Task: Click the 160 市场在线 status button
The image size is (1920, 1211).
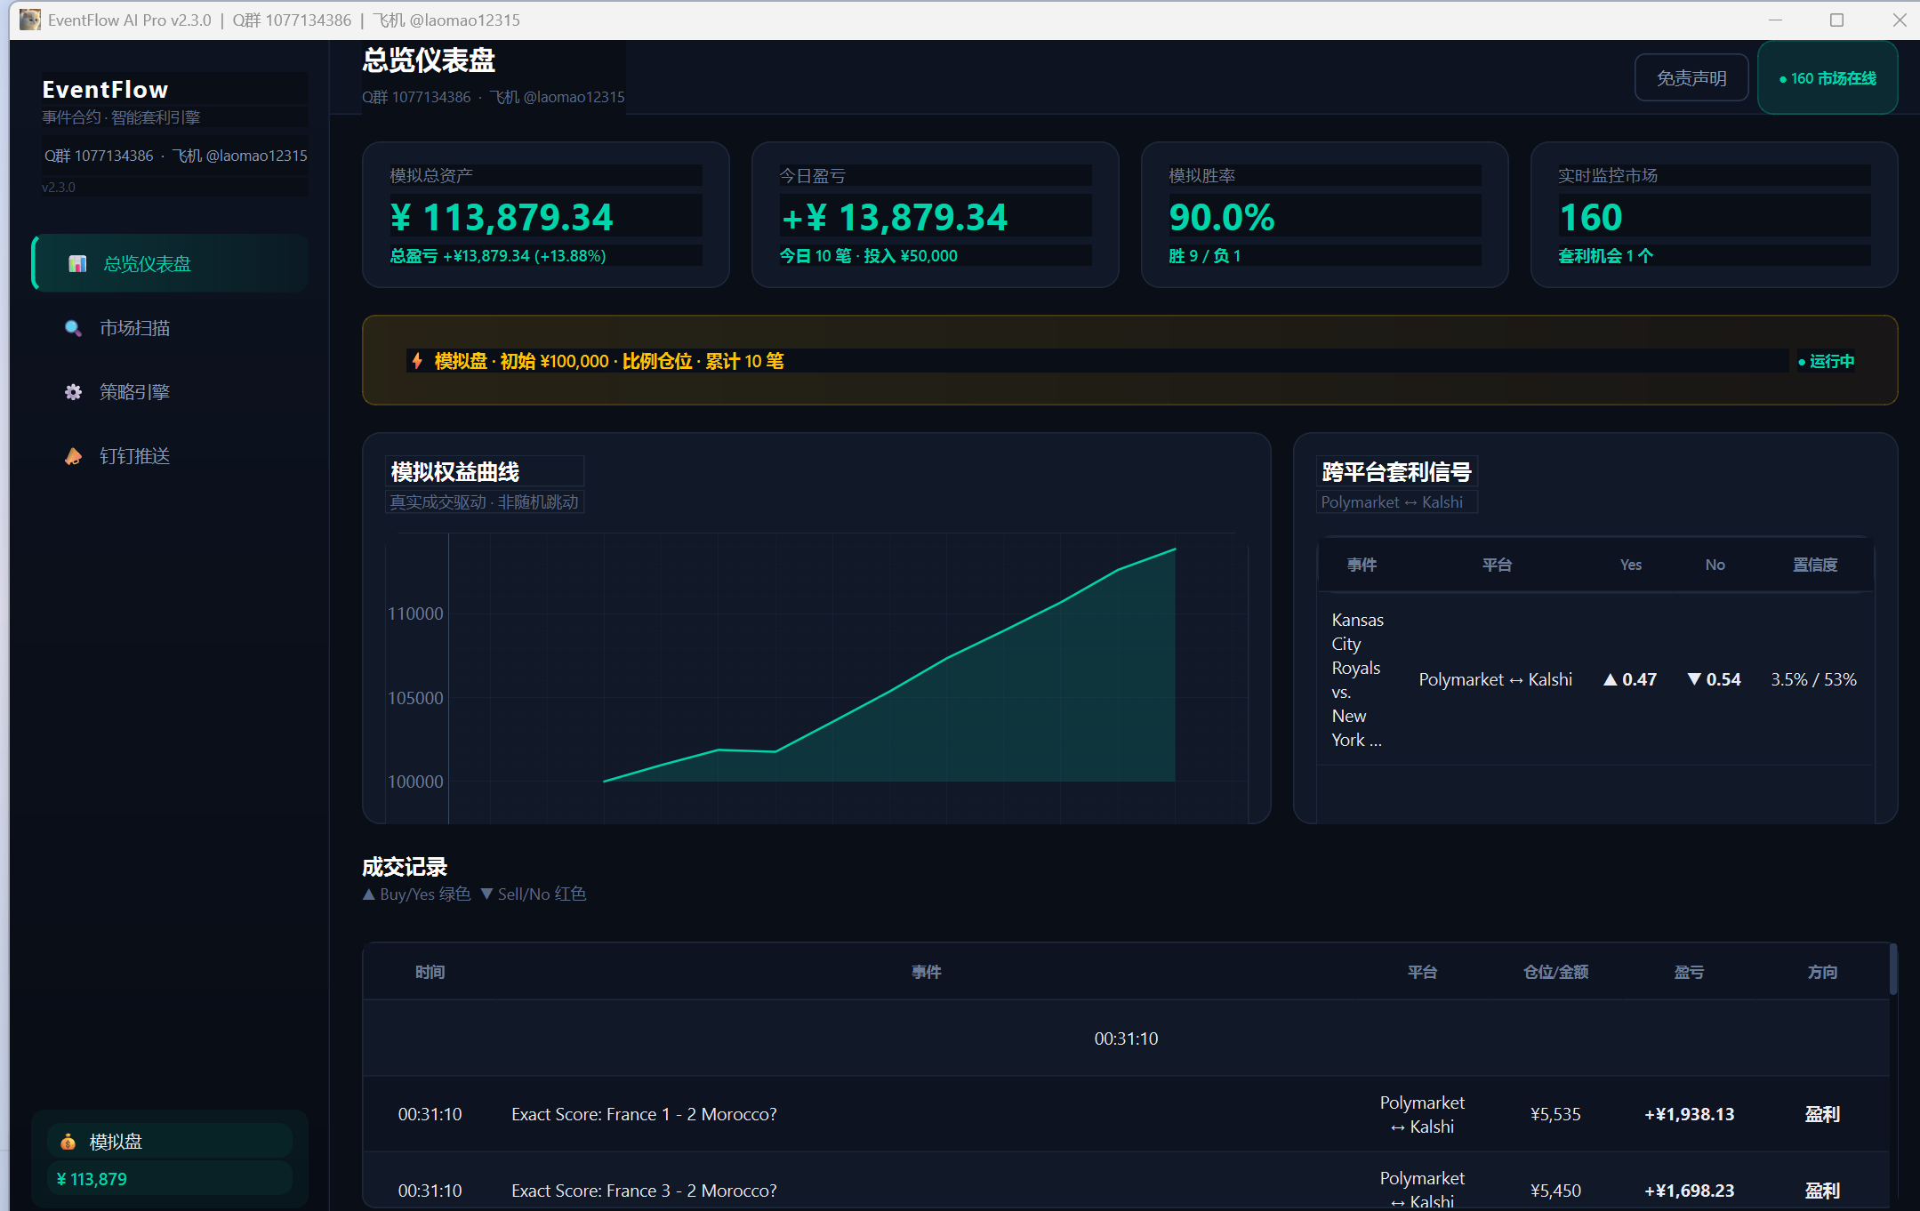Action: click(1828, 78)
